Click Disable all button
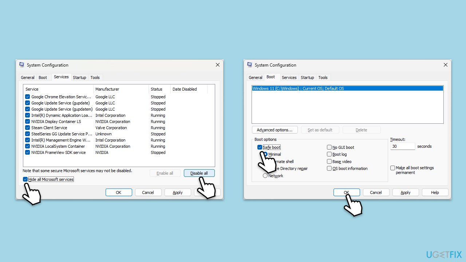The height and width of the screenshot is (262, 466). [199, 173]
